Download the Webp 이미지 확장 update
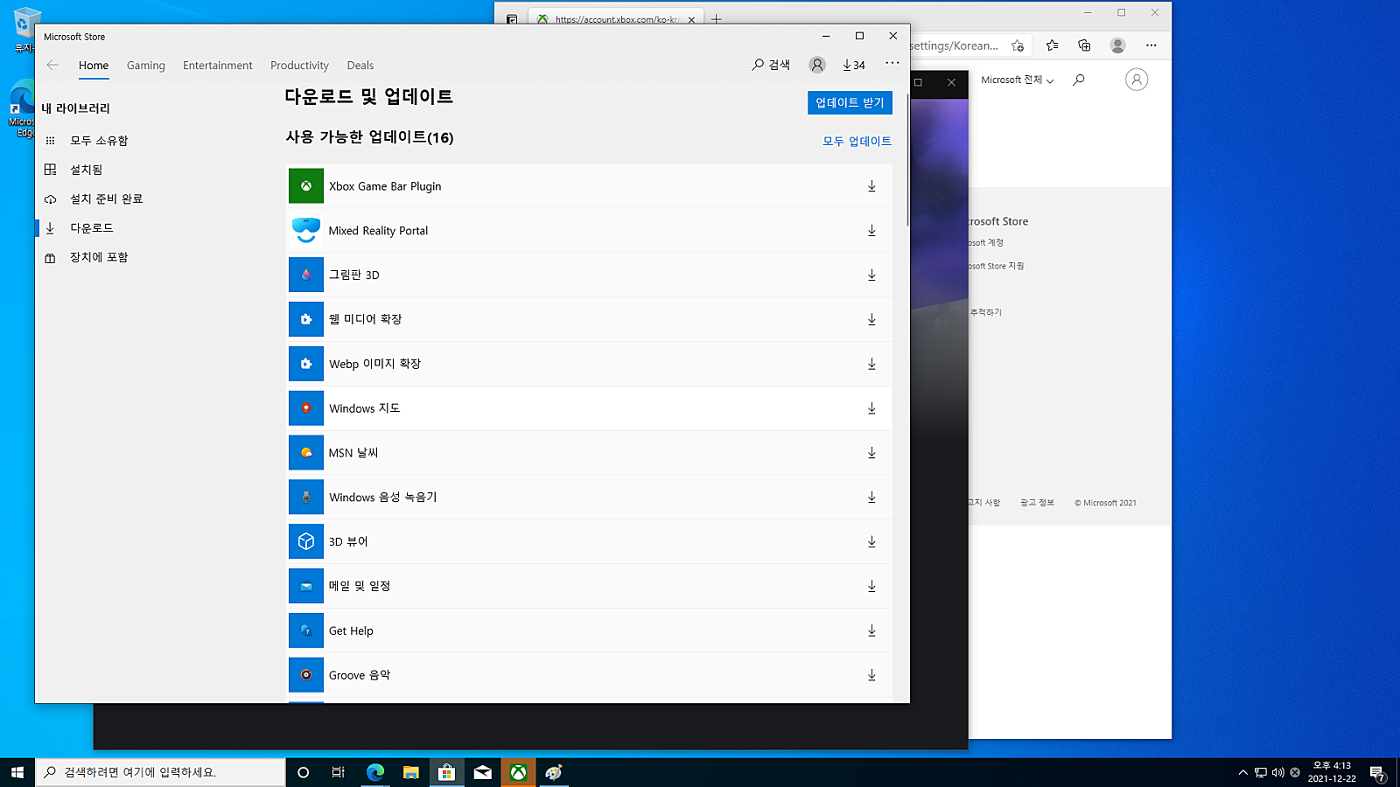 tap(871, 364)
